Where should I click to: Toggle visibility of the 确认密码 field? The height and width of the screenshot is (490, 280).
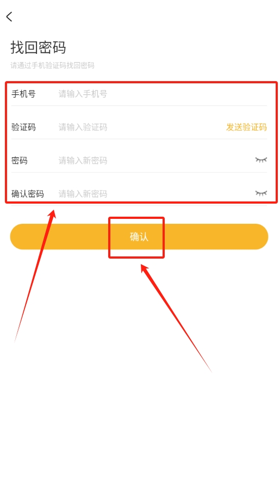point(261,193)
